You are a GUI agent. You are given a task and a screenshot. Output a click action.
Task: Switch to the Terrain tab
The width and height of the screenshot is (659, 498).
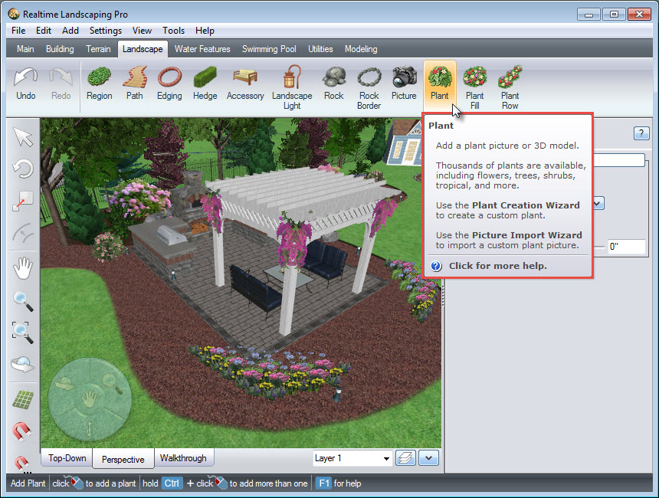98,49
